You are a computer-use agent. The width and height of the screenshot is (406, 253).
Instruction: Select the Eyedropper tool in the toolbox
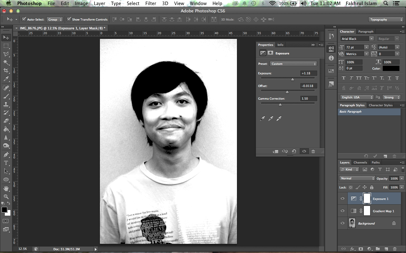[x=6, y=79]
